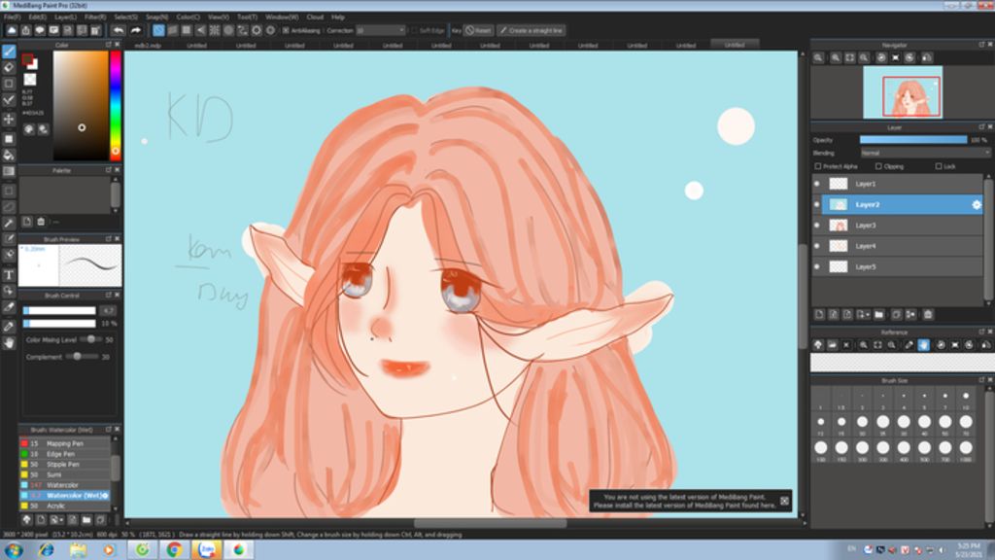This screenshot has height=560, width=995.
Task: Add a layer folder in Layer panel
Action: (x=878, y=314)
